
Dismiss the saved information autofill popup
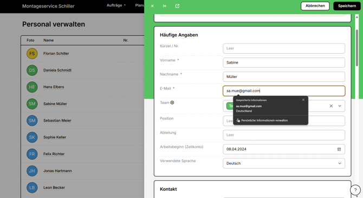click(303, 100)
